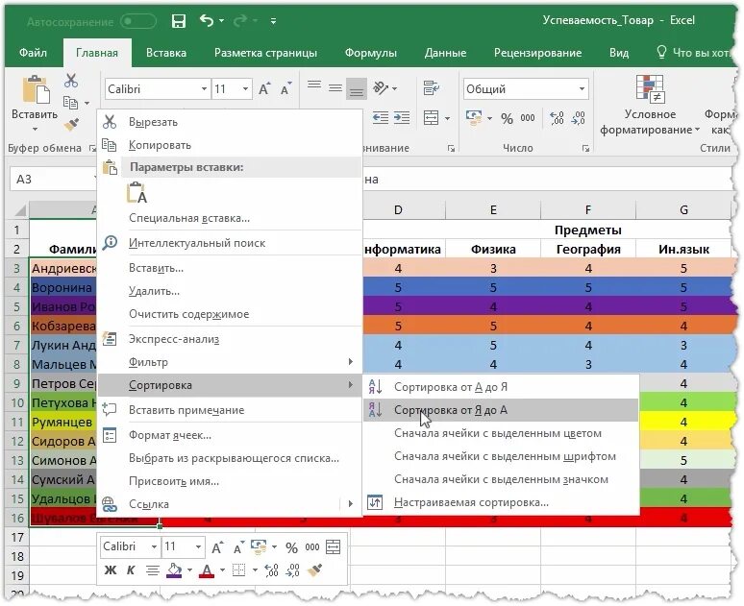The image size is (744, 606).
Task: Apply Percent Style in ribbon
Action: (507, 118)
